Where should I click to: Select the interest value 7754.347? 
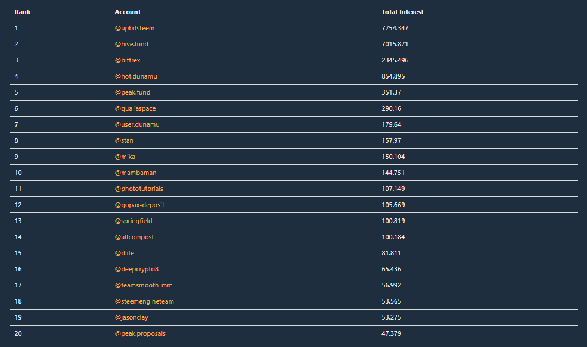click(x=395, y=28)
